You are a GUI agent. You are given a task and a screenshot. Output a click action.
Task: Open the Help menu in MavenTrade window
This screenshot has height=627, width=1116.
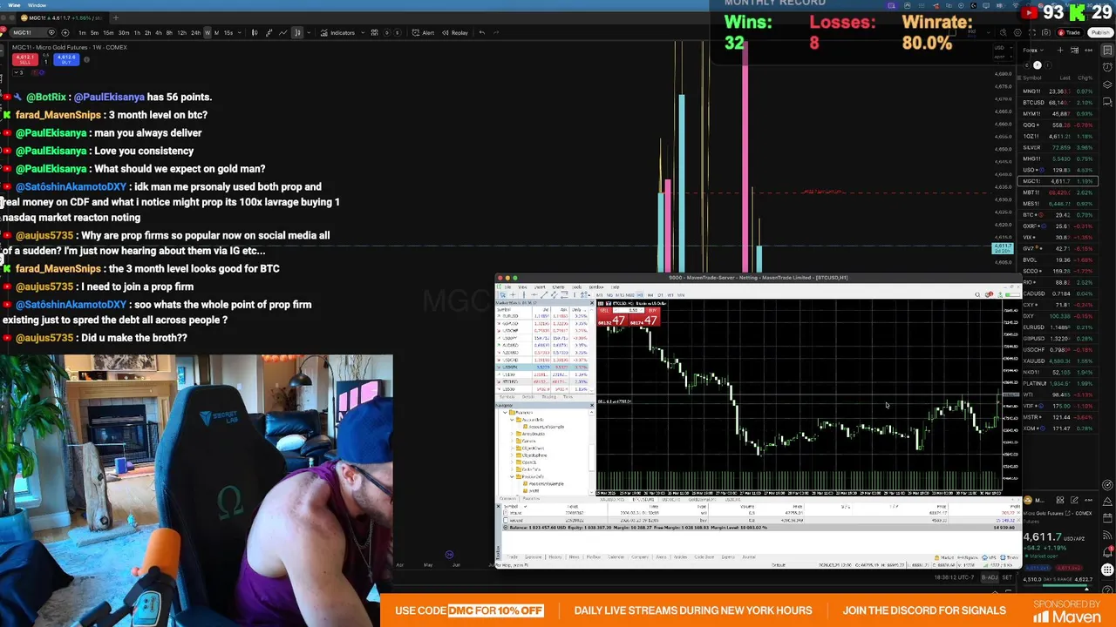pyautogui.click(x=615, y=287)
